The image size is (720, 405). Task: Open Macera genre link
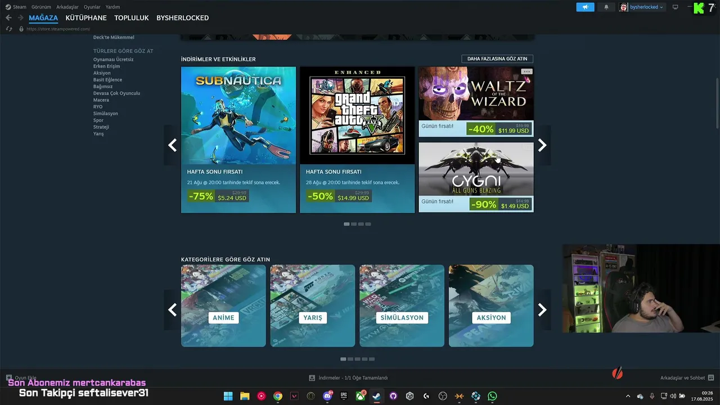(x=101, y=100)
